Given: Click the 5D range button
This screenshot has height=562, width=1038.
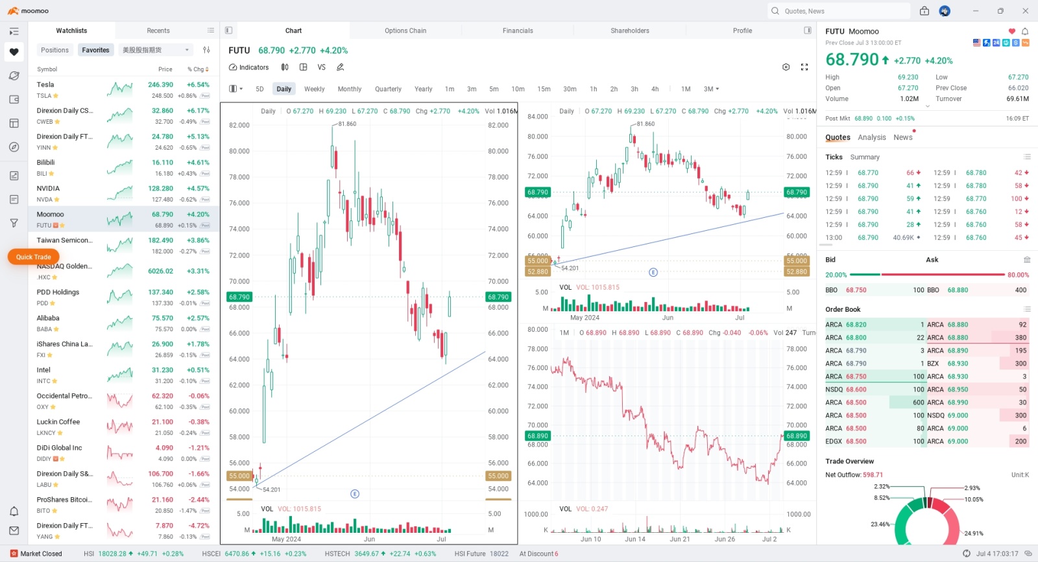Looking at the screenshot, I should (259, 89).
